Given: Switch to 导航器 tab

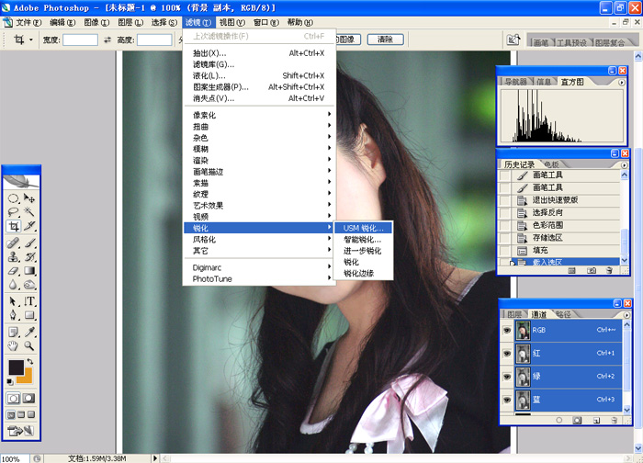Looking at the screenshot, I should click(x=515, y=82).
